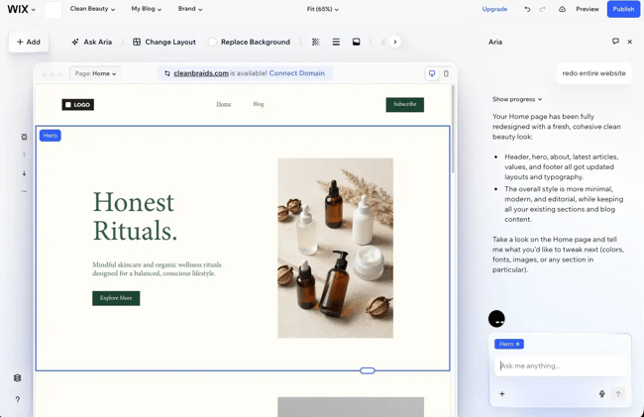Screen dimensions: 644x417
Task: Remove the Hero tag from chat input
Action: tap(518, 344)
